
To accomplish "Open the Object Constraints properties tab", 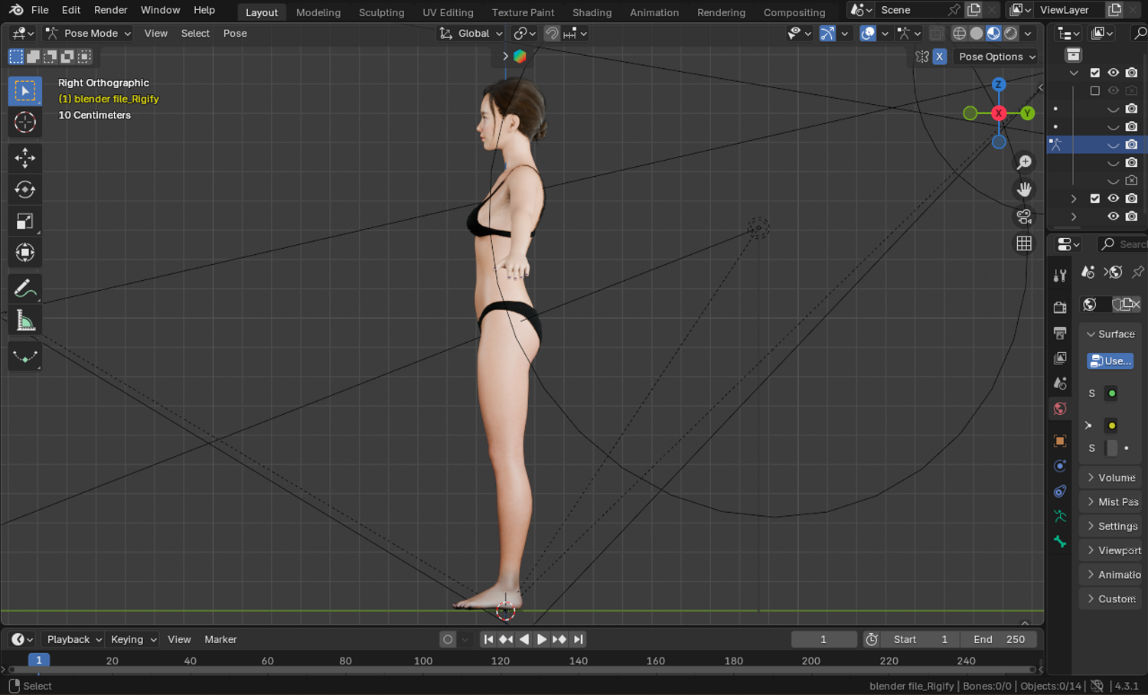I will point(1060,491).
